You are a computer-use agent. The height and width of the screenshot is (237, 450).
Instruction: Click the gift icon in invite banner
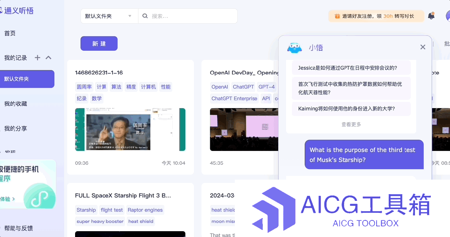click(337, 16)
